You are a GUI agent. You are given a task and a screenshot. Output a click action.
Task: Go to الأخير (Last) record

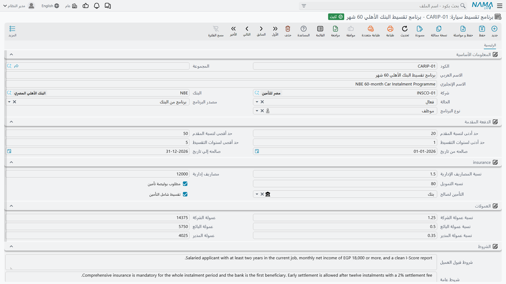coord(233,29)
